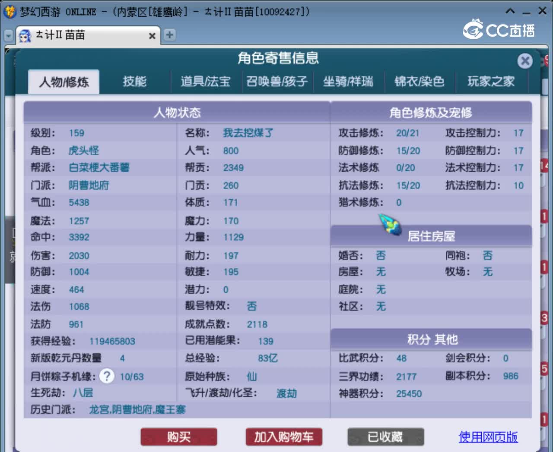Click the 人物状态 section header
This screenshot has width=553, height=452.
tap(177, 113)
